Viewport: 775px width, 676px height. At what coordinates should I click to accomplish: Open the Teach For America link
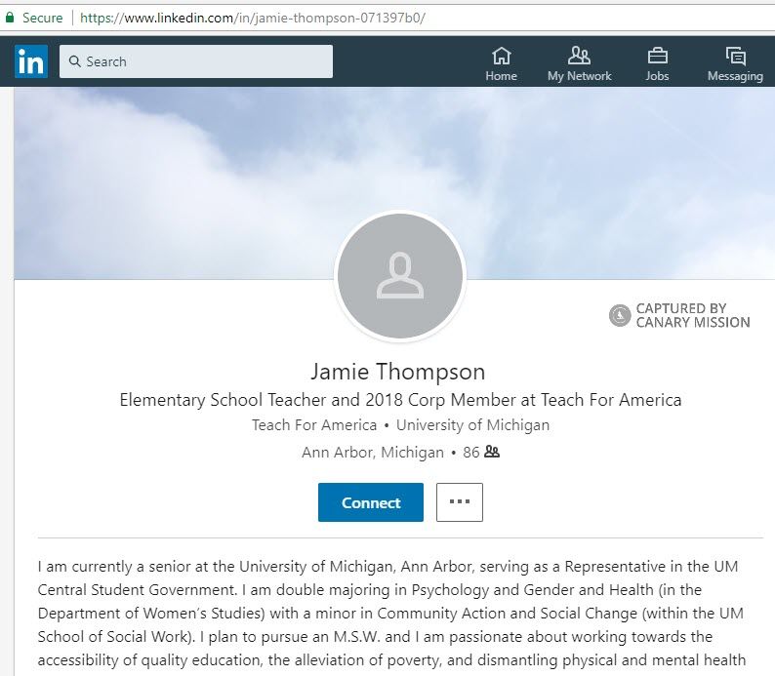[x=313, y=425]
